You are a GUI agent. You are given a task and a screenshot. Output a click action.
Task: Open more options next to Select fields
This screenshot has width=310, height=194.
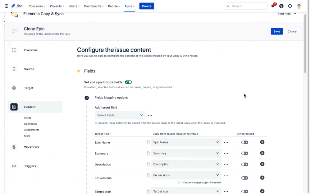pos(150,115)
